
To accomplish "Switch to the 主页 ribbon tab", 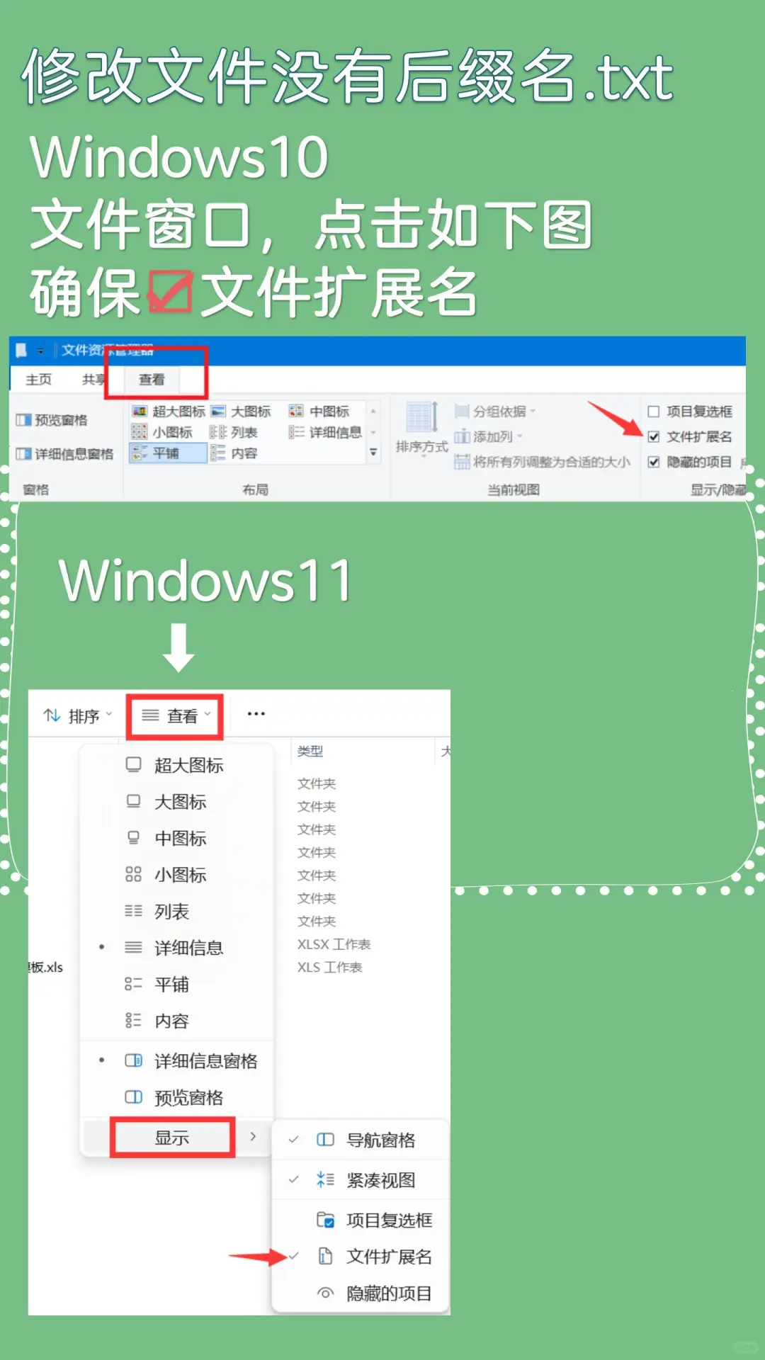I will (x=38, y=380).
